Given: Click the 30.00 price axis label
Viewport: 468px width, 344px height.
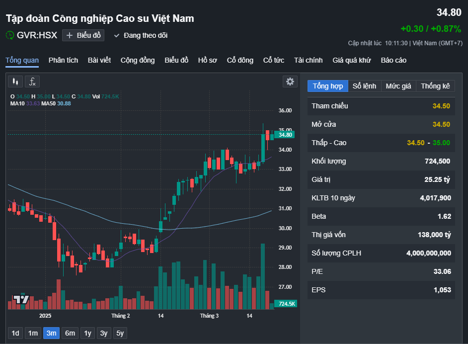Looking at the screenshot, I should [x=285, y=228].
